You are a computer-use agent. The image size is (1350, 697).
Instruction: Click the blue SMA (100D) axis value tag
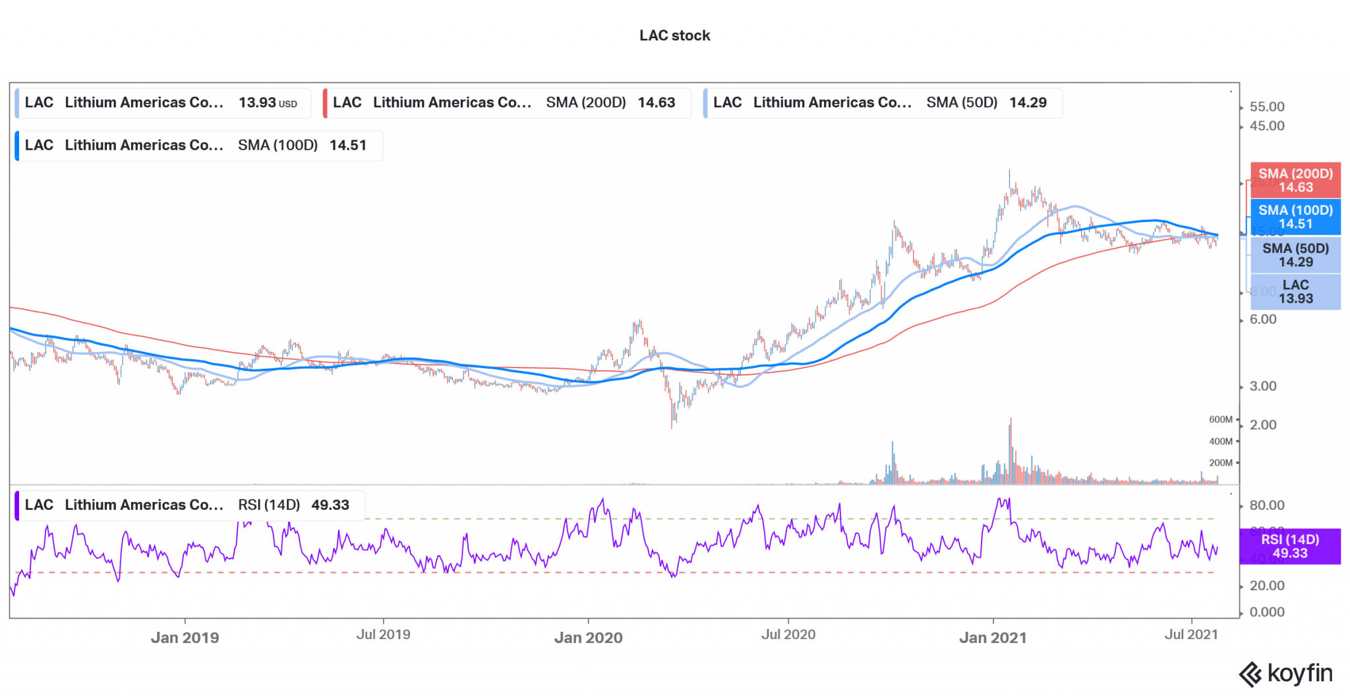click(1295, 217)
